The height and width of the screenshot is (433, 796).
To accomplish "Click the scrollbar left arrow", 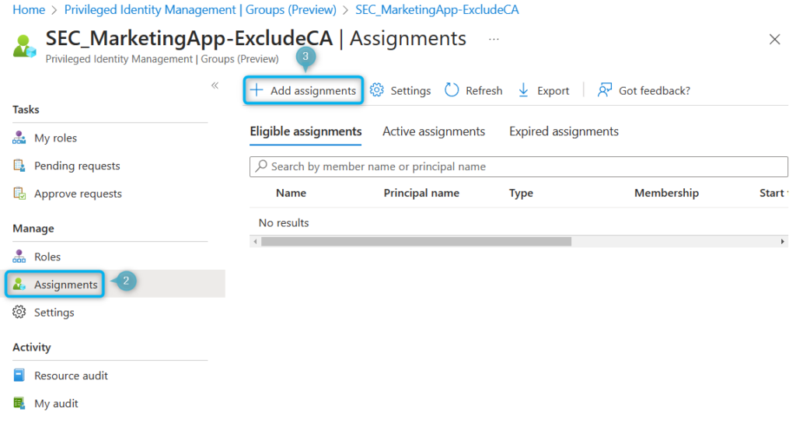I will [x=255, y=242].
